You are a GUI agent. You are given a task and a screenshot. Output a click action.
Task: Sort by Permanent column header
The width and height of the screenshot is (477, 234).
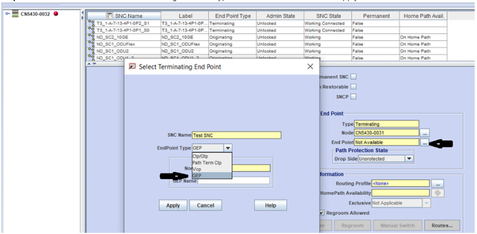[x=376, y=16]
